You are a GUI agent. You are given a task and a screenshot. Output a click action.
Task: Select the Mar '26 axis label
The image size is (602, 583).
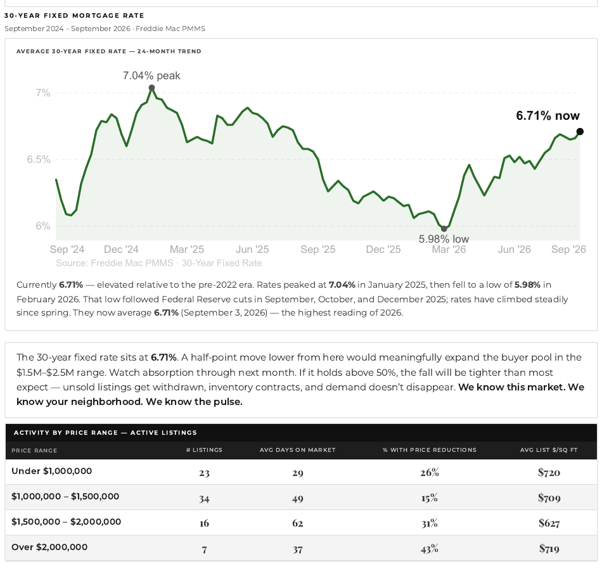tap(449, 249)
